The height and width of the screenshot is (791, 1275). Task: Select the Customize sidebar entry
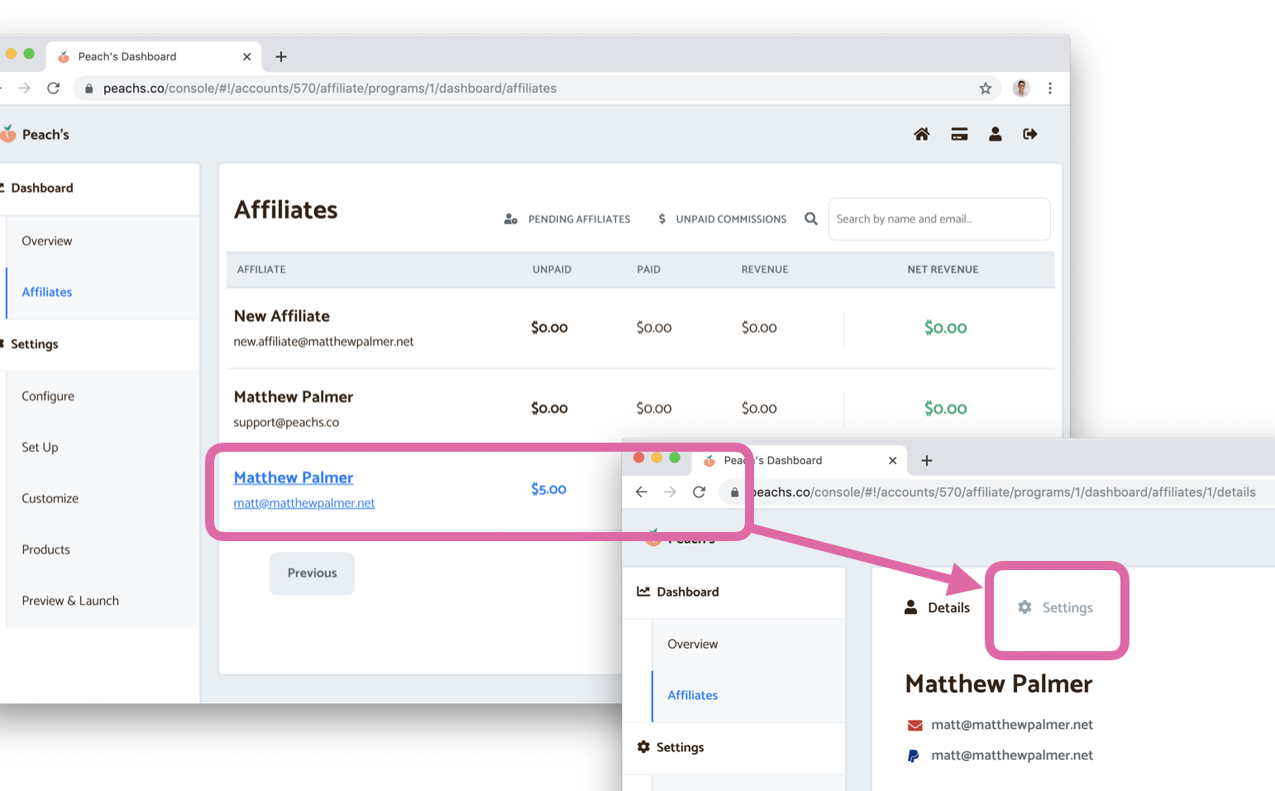click(49, 497)
